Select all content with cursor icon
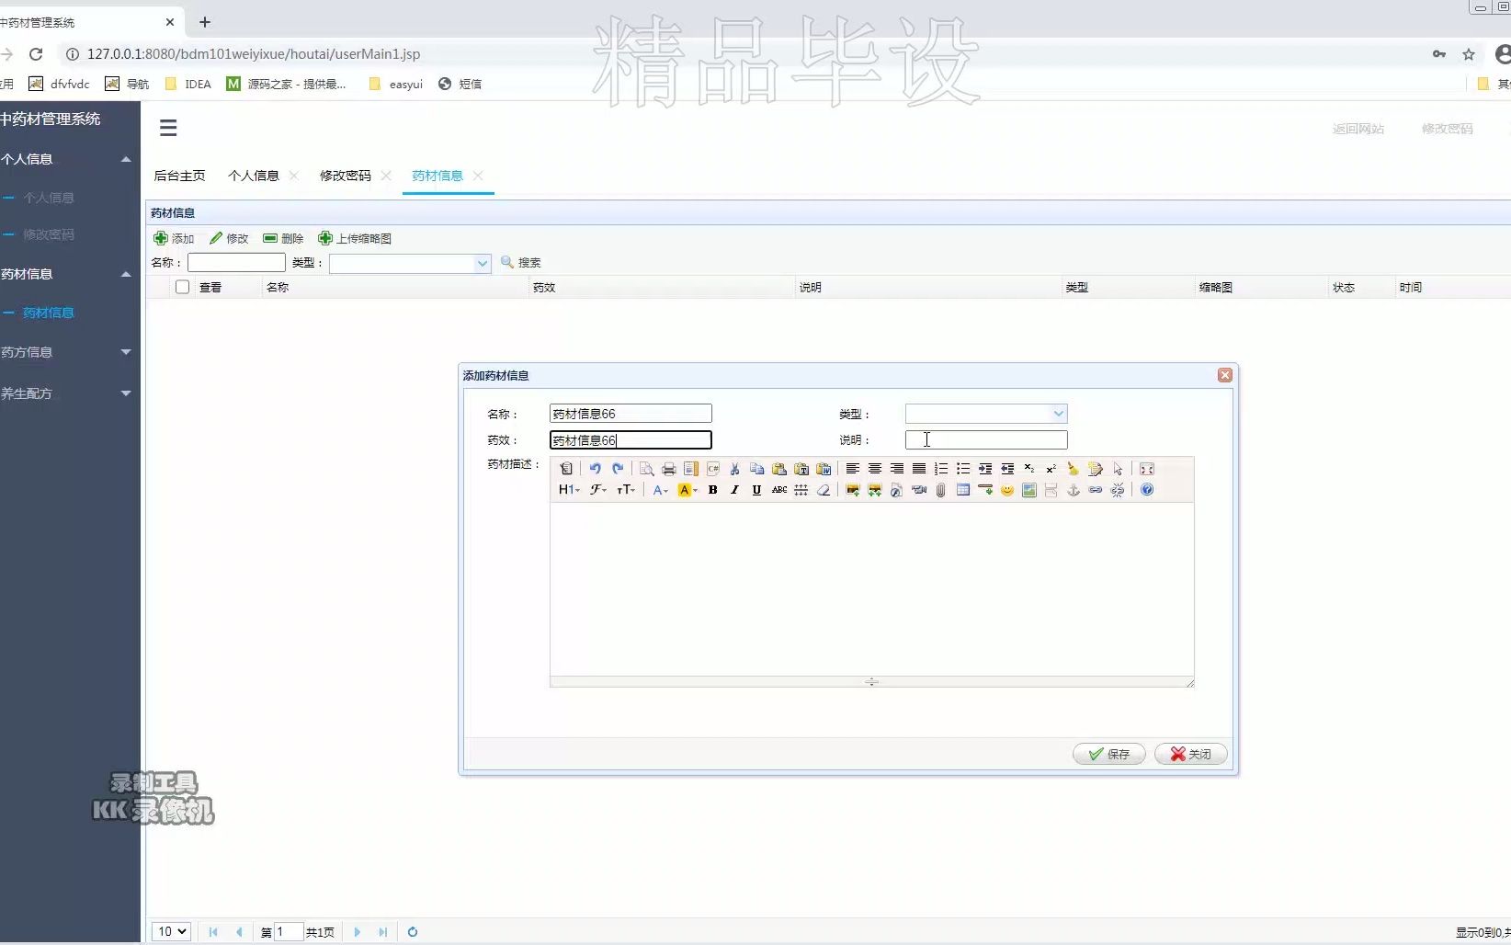This screenshot has width=1511, height=945. tap(1117, 469)
